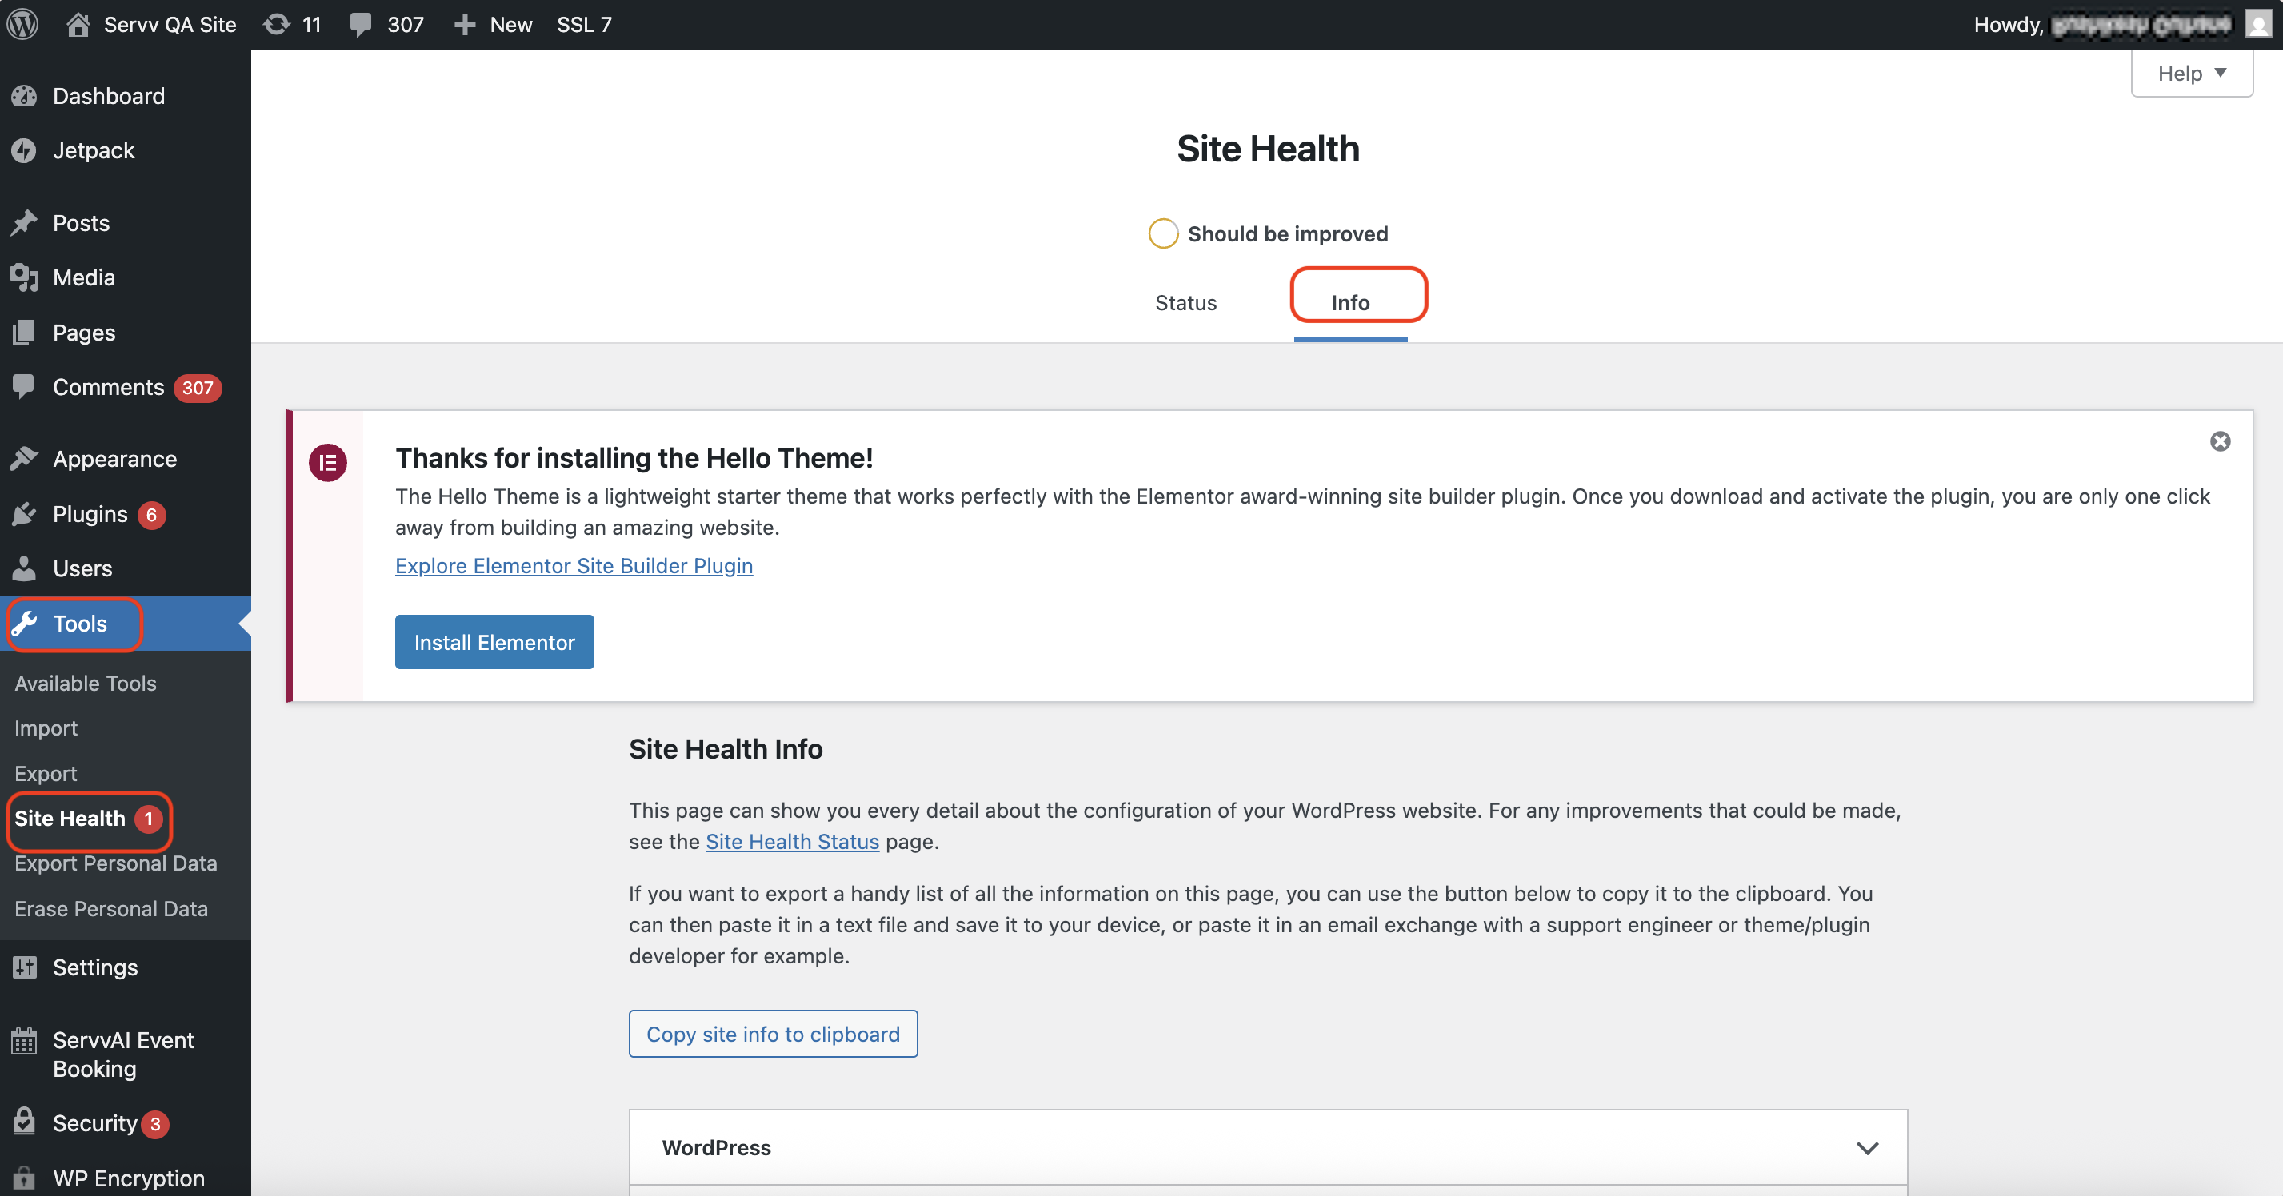Screen dimensions: 2283x1196
Task: Open the Help dropdown
Action: pyautogui.click(x=2191, y=74)
